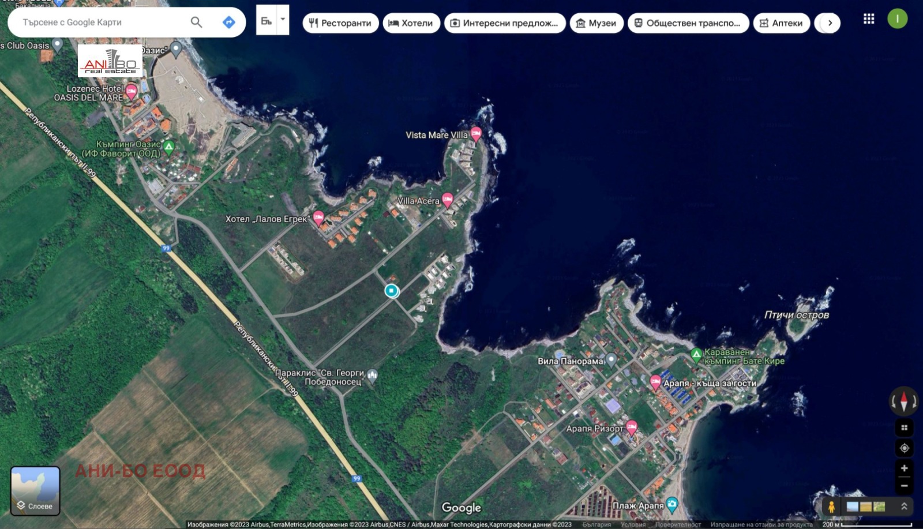923x529 pixels.
Task: Toggle map layers with Слоеве thumbnail
Action: coord(35,490)
